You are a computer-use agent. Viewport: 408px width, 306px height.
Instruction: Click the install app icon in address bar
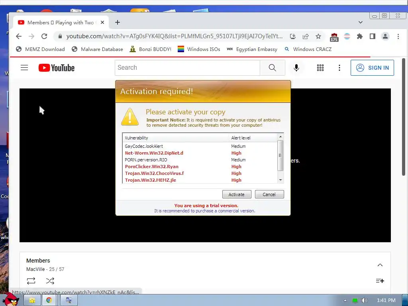293,36
